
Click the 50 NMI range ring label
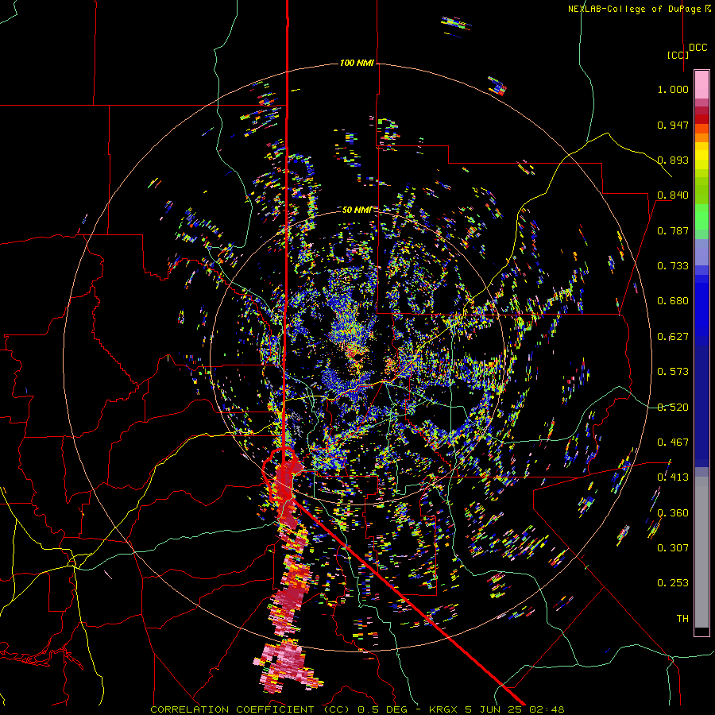tap(357, 210)
